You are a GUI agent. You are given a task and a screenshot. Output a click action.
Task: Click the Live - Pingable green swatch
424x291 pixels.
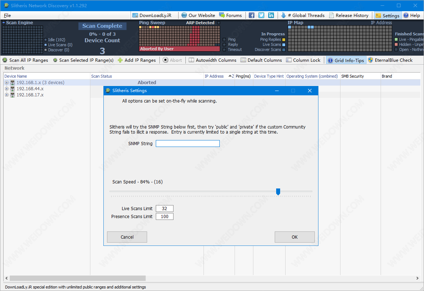point(396,39)
